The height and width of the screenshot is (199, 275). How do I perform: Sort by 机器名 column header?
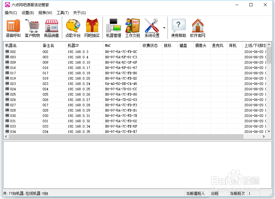(x=22, y=45)
